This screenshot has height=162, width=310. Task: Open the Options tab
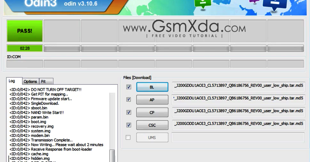tap(30, 81)
